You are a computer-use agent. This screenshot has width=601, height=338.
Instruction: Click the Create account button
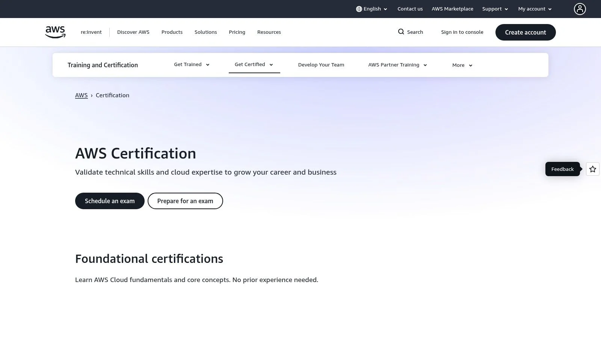point(525,32)
